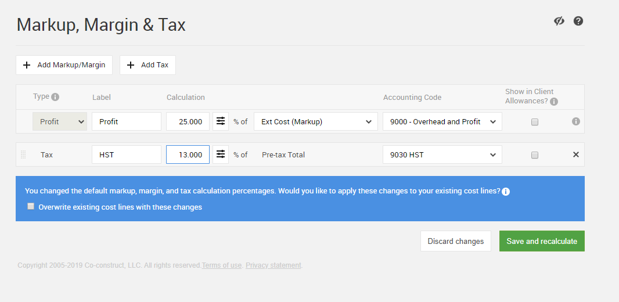Viewport: 619px width, 302px height.
Task: Open the Profit type dropdown
Action: tap(60, 121)
